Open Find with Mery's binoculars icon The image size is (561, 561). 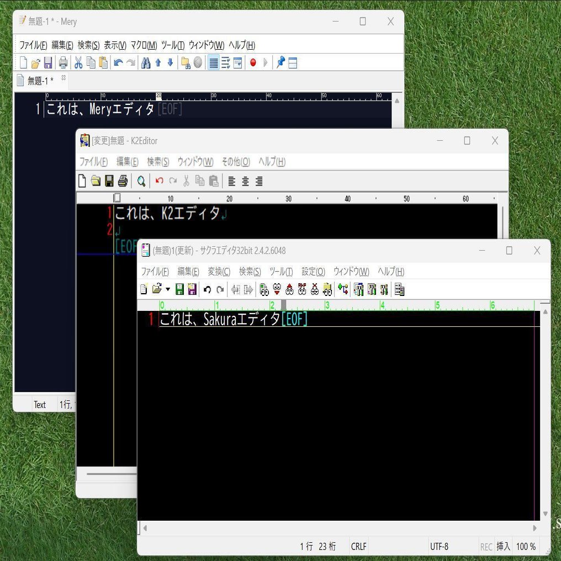(x=146, y=62)
